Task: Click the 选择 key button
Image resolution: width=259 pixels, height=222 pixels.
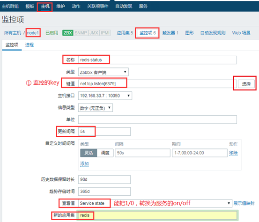Action: point(246,84)
